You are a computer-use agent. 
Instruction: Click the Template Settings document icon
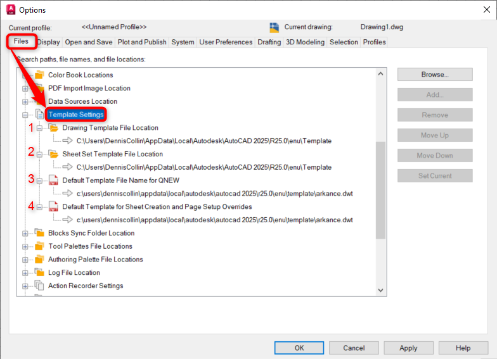[x=39, y=114]
